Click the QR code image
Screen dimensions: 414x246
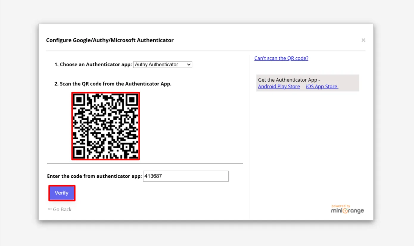pyautogui.click(x=105, y=126)
